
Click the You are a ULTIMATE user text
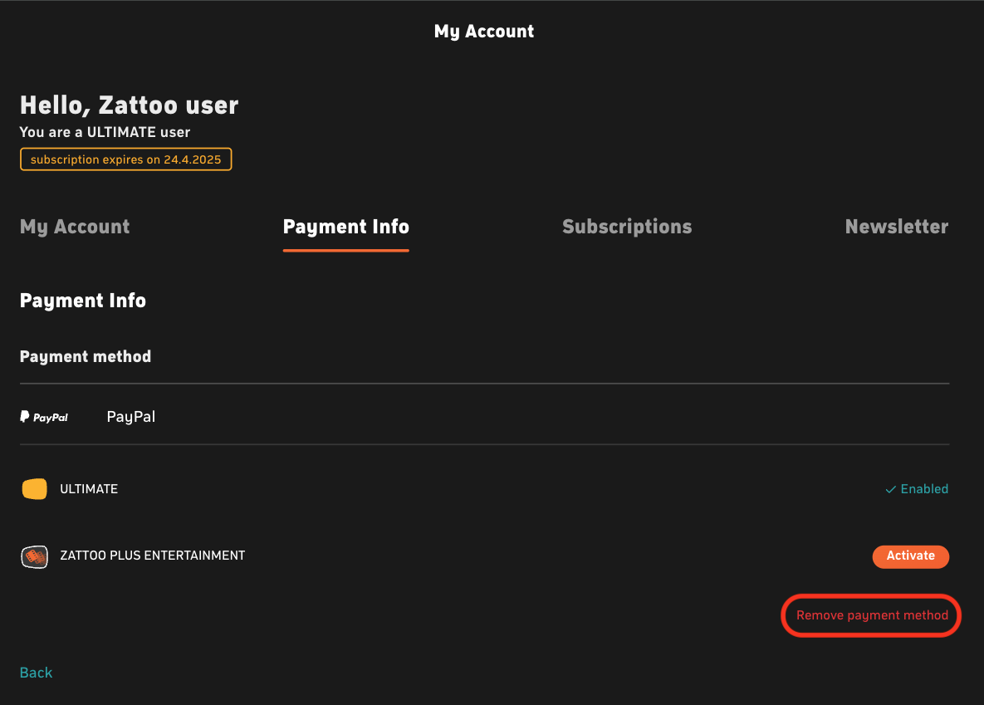(x=105, y=133)
